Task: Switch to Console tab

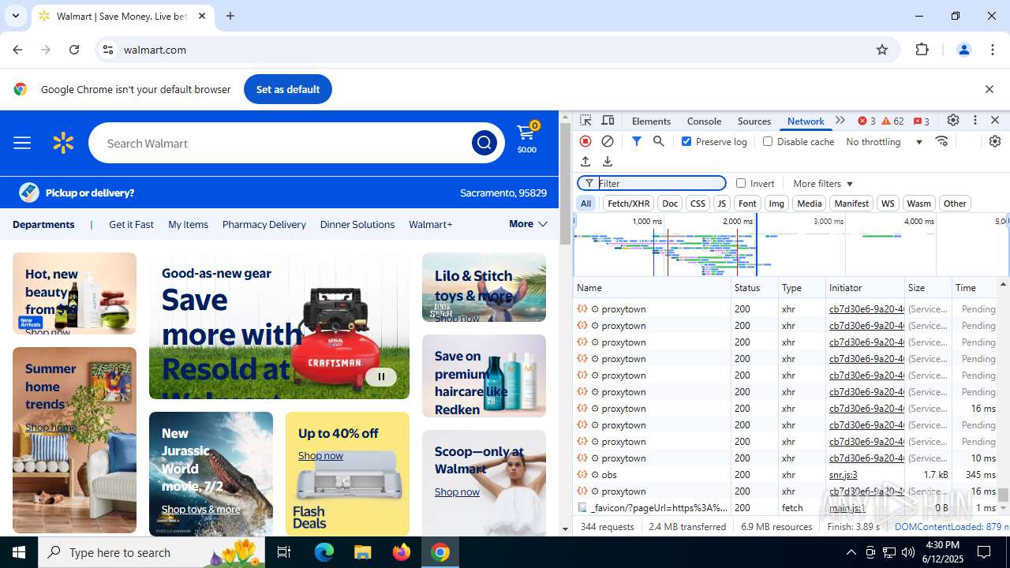Action: [704, 121]
